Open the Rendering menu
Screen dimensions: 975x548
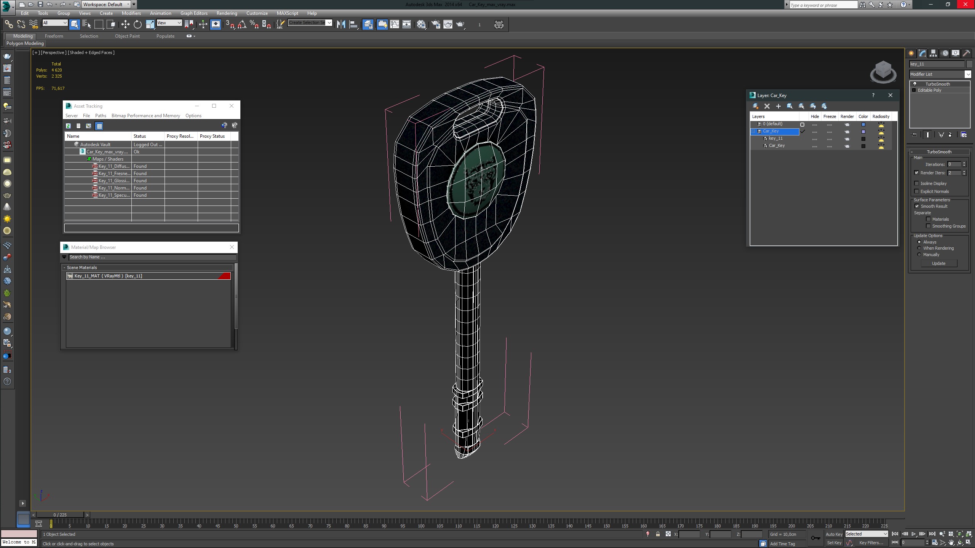(x=227, y=13)
